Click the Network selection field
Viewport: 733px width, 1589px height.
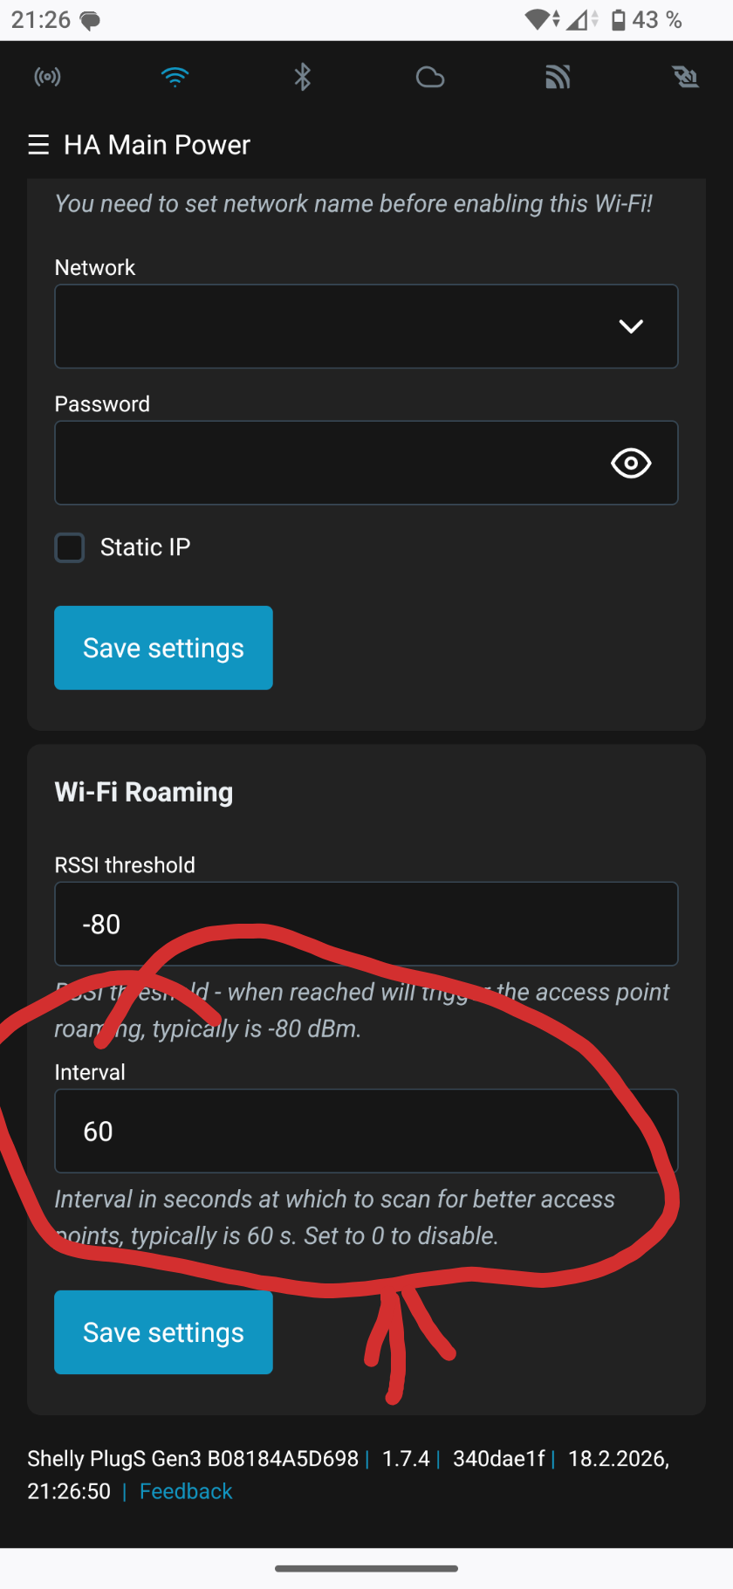pyautogui.click(x=332, y=327)
